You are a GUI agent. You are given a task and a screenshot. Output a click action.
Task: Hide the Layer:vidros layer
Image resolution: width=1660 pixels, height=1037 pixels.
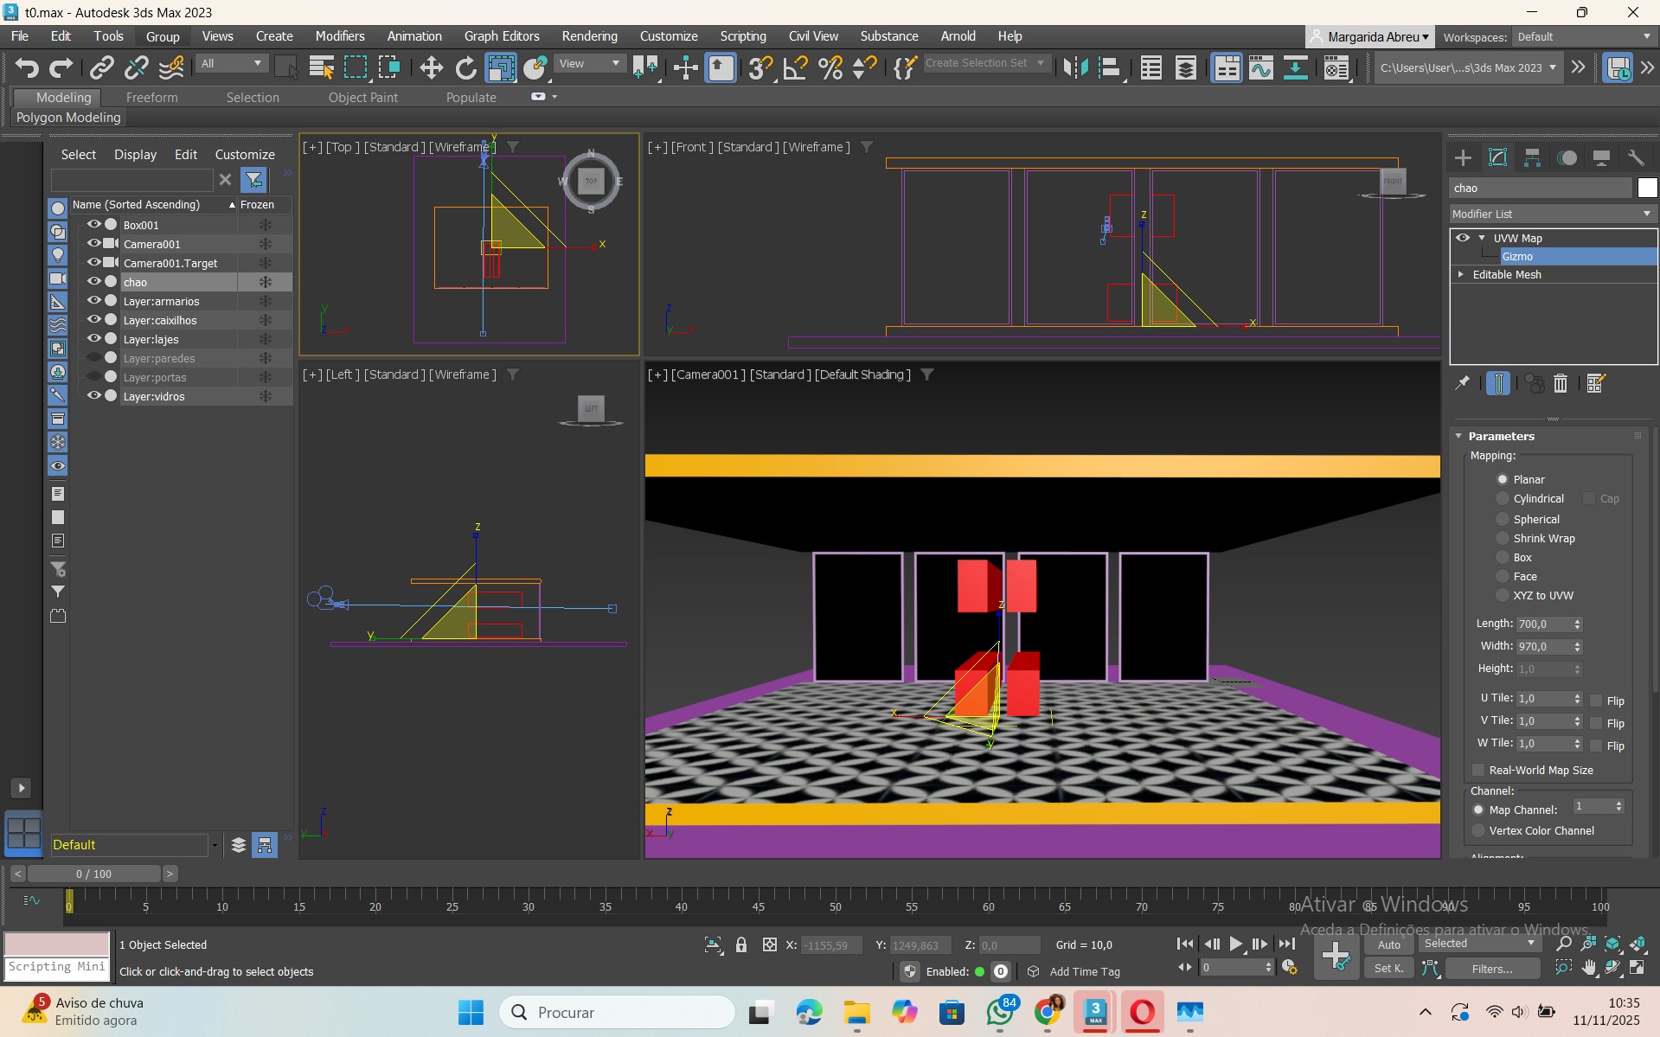(94, 395)
